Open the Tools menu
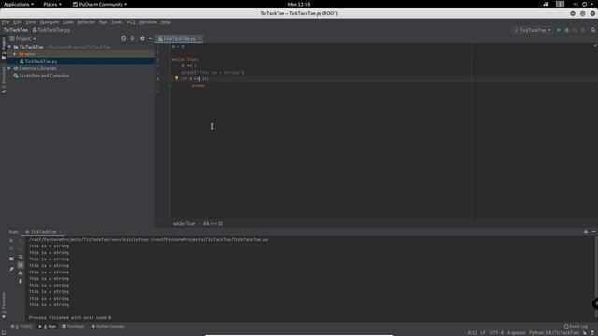This screenshot has width=598, height=336. click(x=117, y=22)
